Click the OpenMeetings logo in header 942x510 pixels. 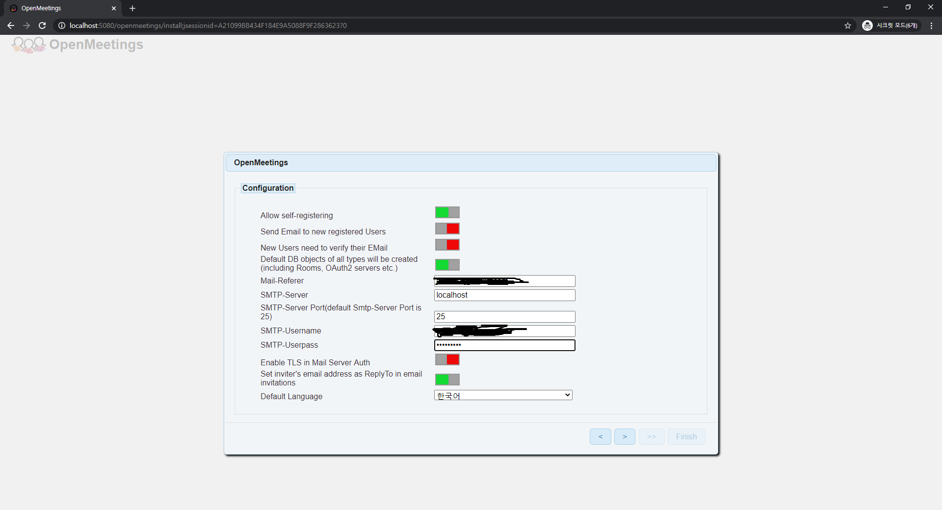tap(77, 45)
